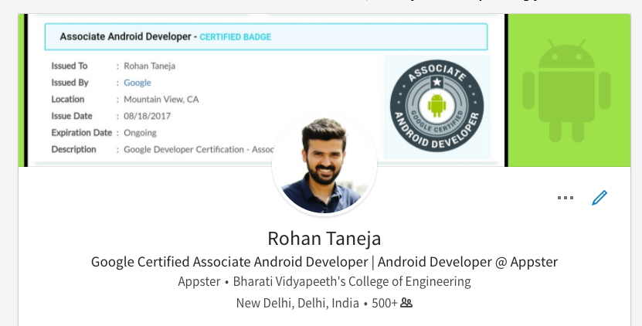The width and height of the screenshot is (642, 326).
Task: Click the Expiration Date label
Action: (81, 133)
